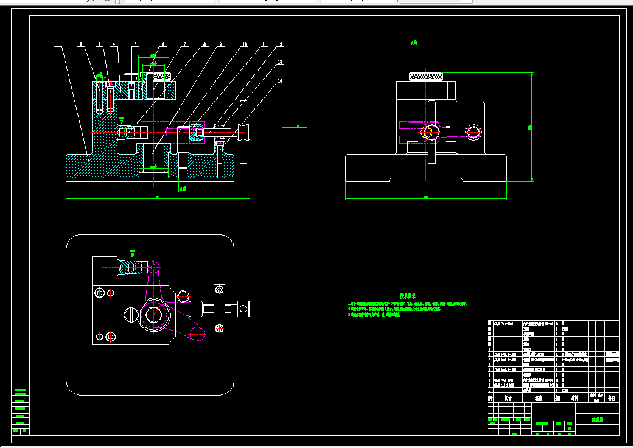Select part balloon number 3
Image resolution: width=633 pixels, height=448 pixels.
100,44
